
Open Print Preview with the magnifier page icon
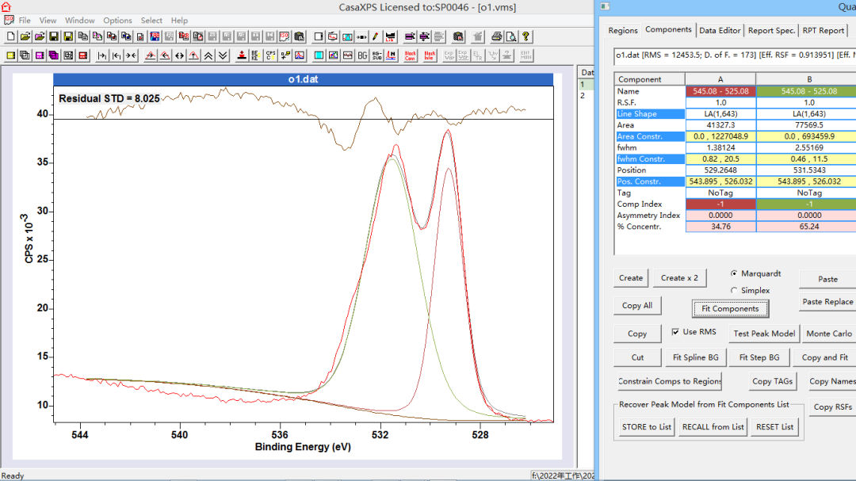click(x=511, y=36)
